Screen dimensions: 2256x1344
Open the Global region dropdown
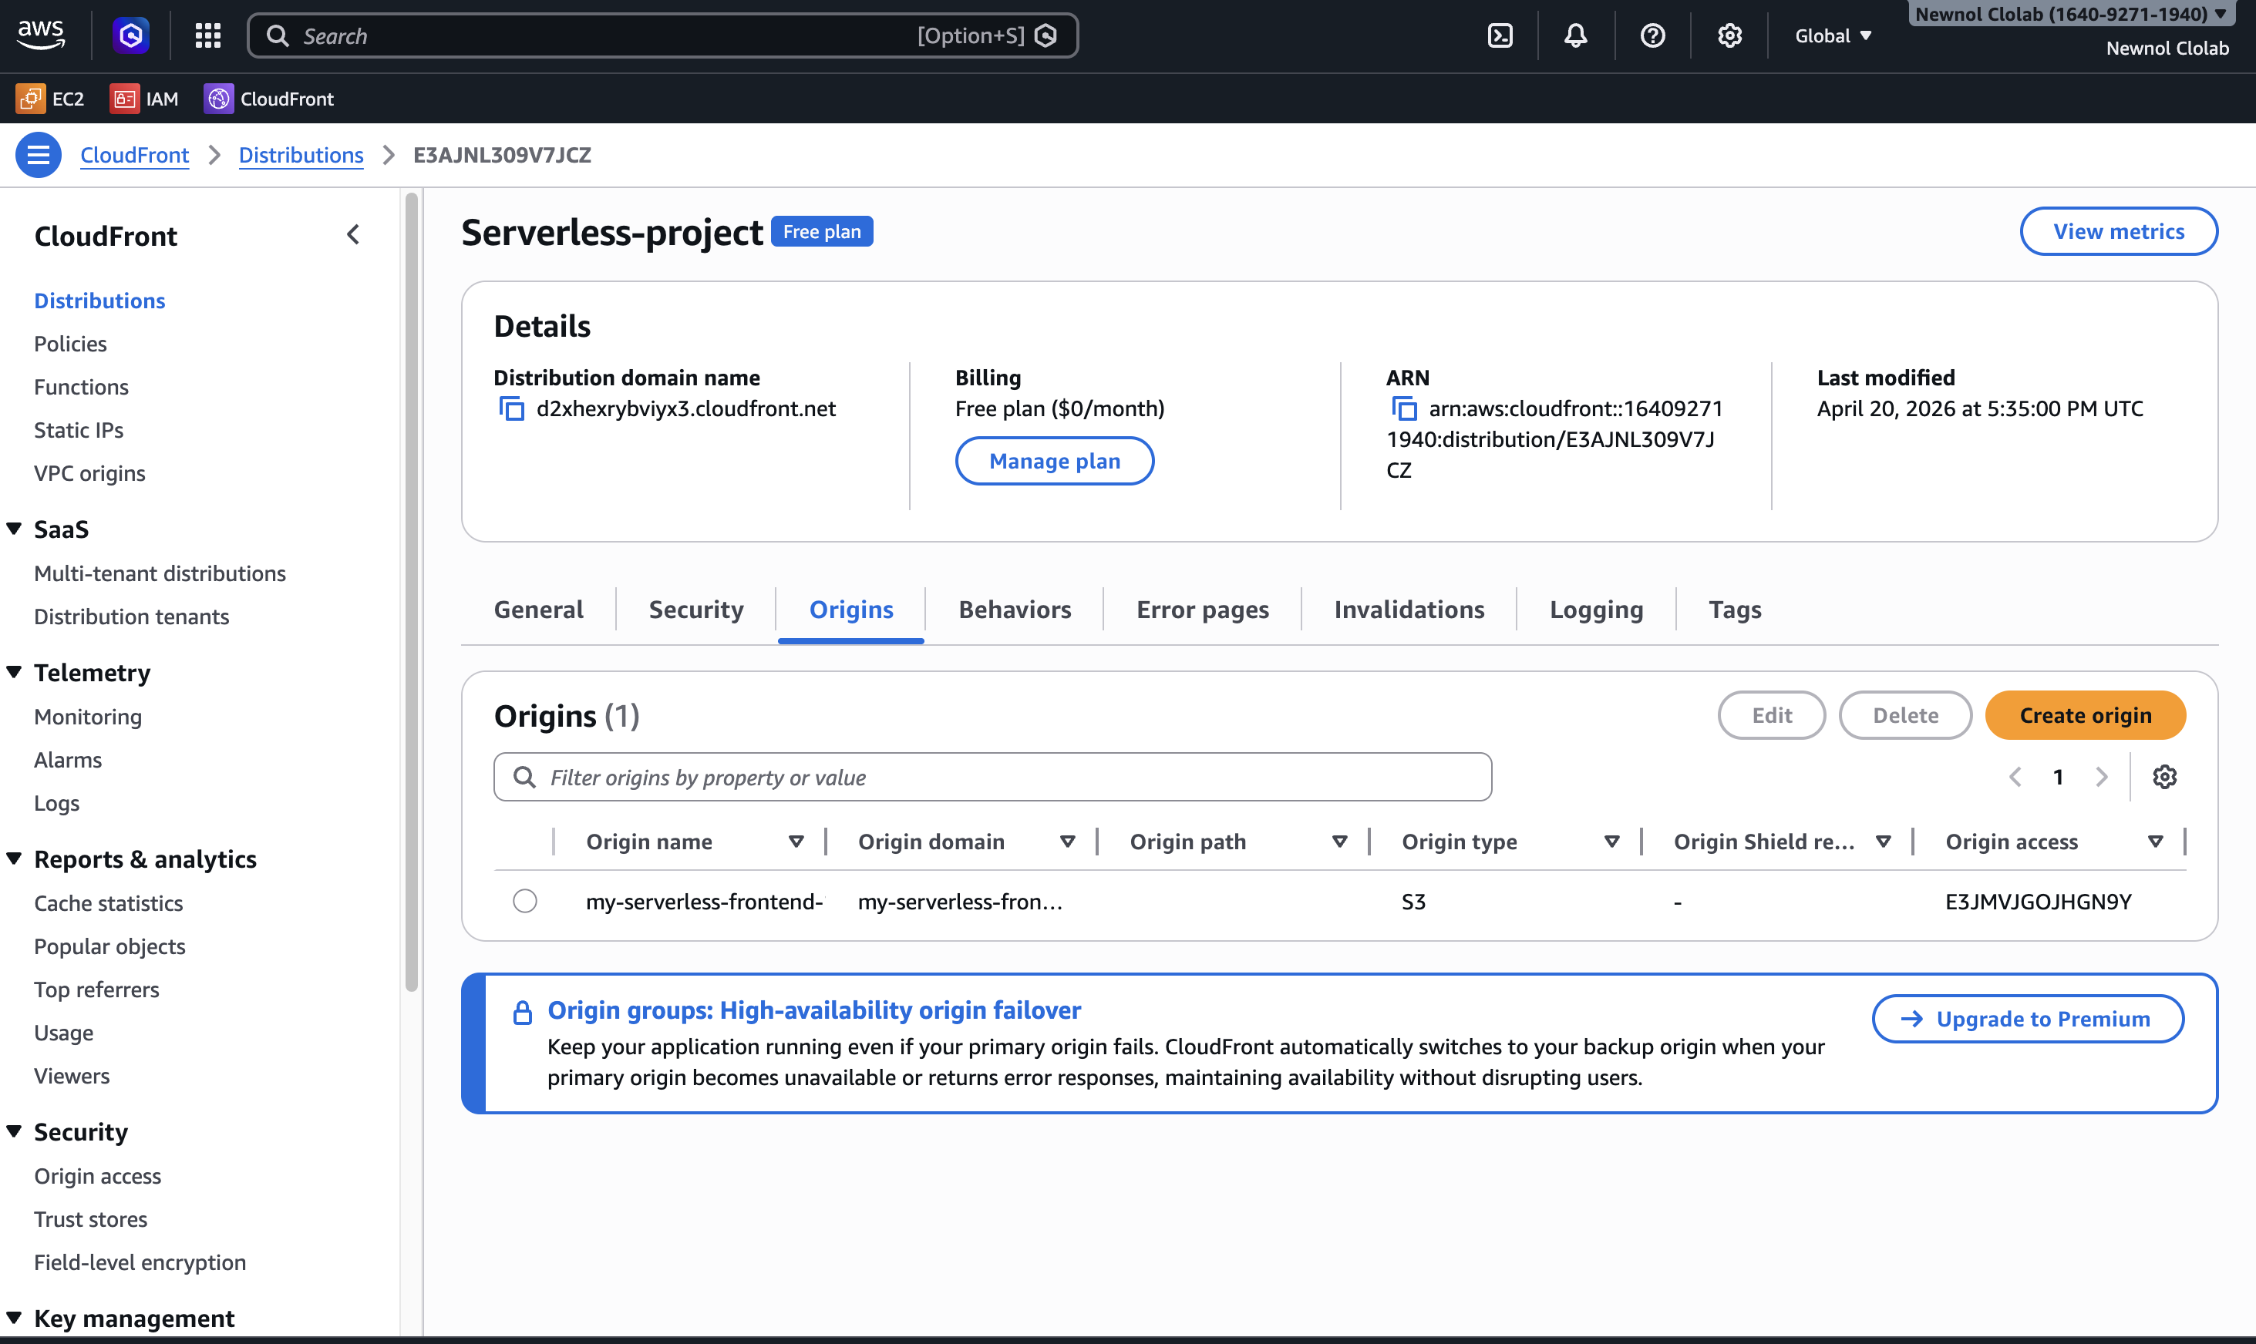coord(1832,35)
